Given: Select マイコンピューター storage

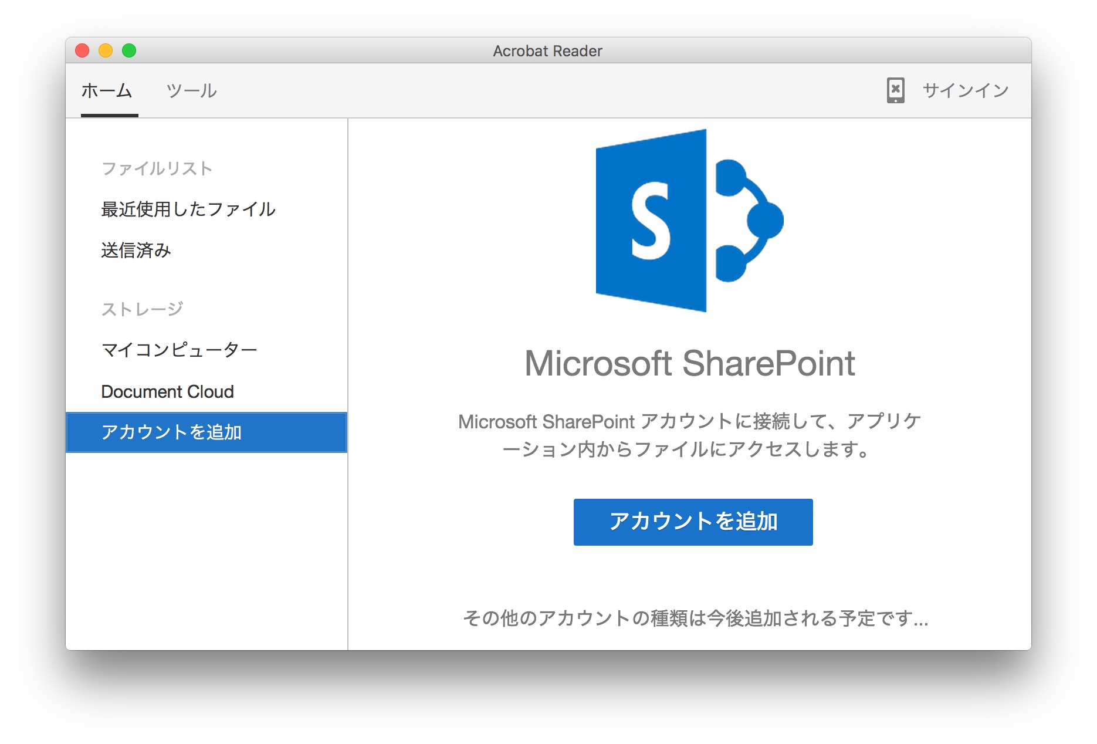Looking at the screenshot, I should (x=180, y=350).
